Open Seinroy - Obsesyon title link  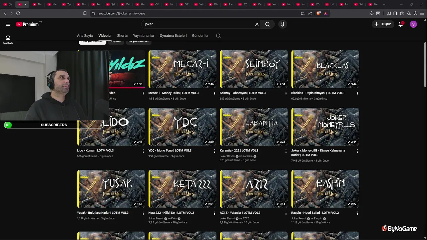(243, 93)
